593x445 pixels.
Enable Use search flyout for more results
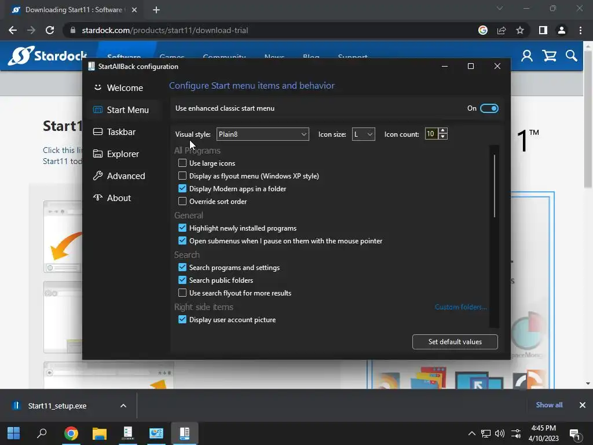[x=182, y=293]
